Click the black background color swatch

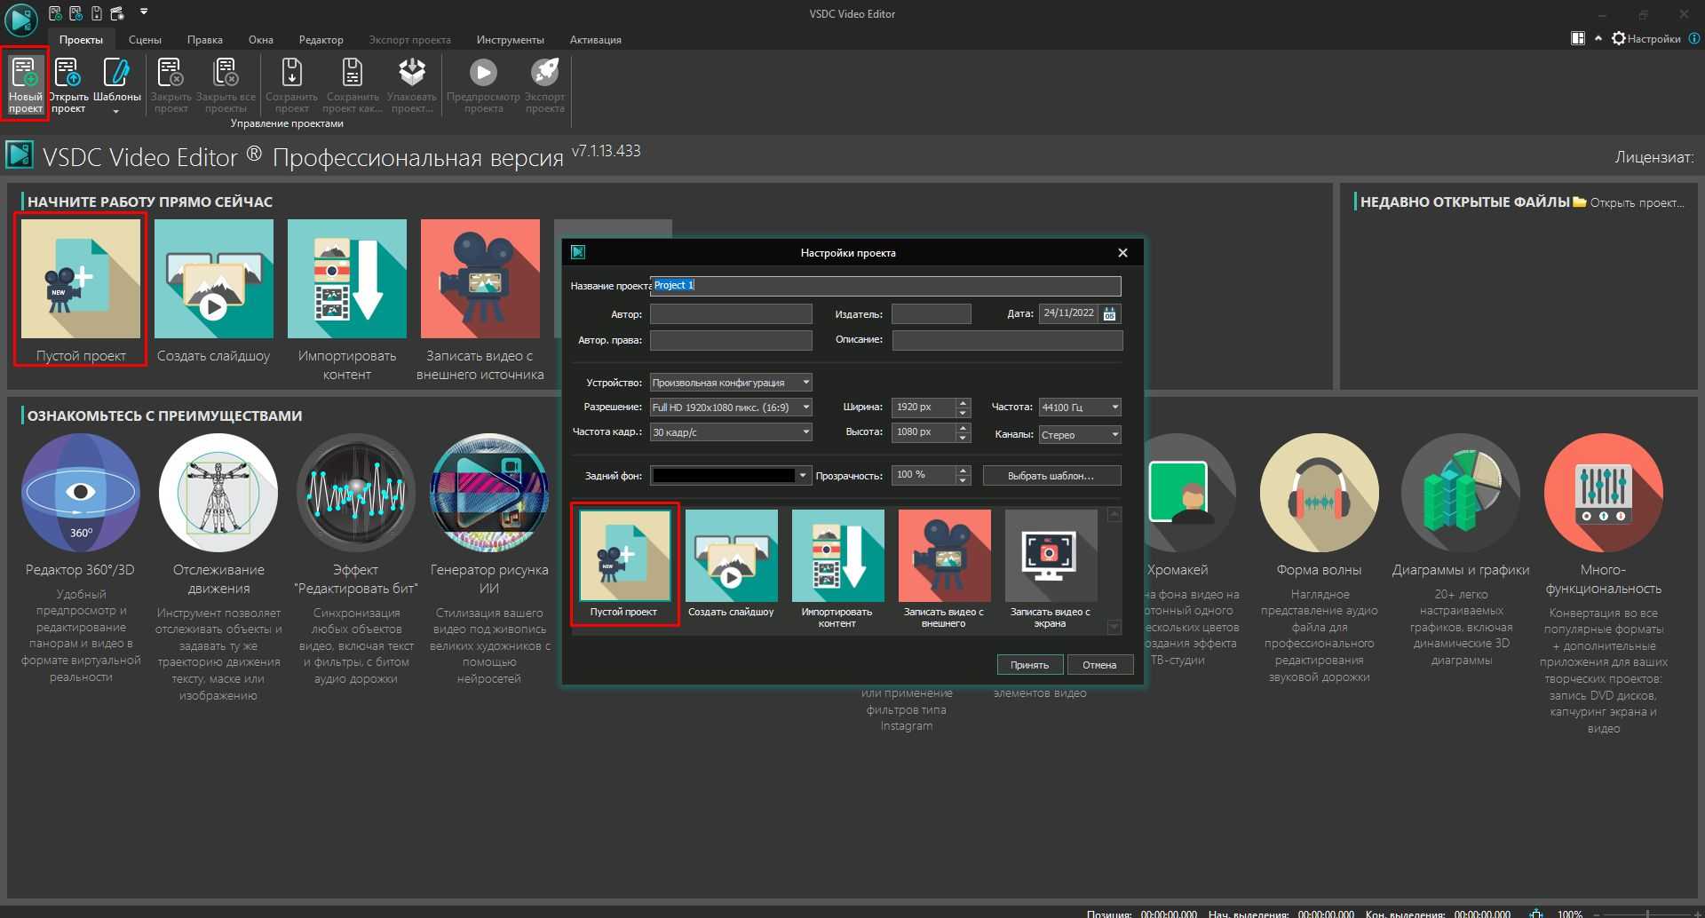click(x=723, y=476)
